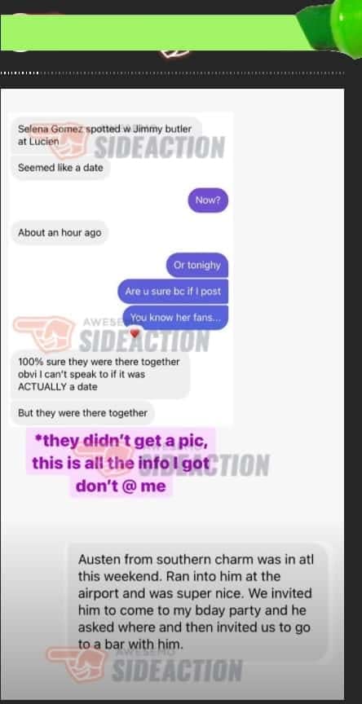
Task: Click the bottom SIDEACTION watermark text
Action: pyautogui.click(x=177, y=671)
